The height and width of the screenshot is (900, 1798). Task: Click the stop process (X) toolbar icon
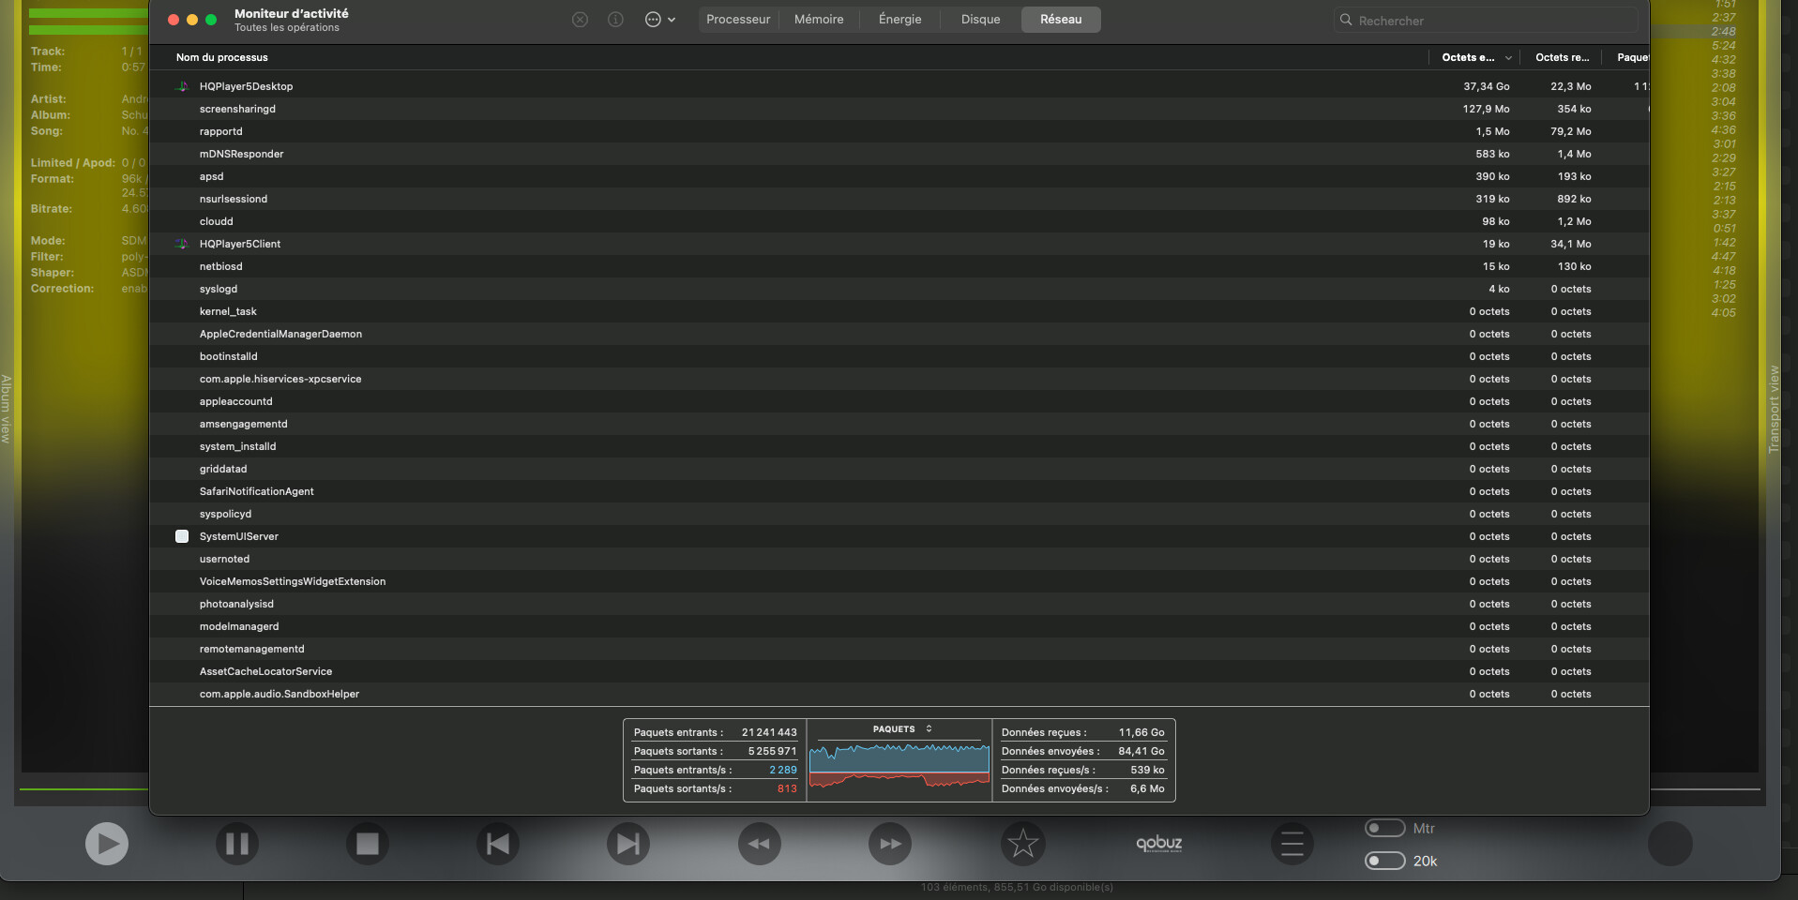click(x=581, y=20)
